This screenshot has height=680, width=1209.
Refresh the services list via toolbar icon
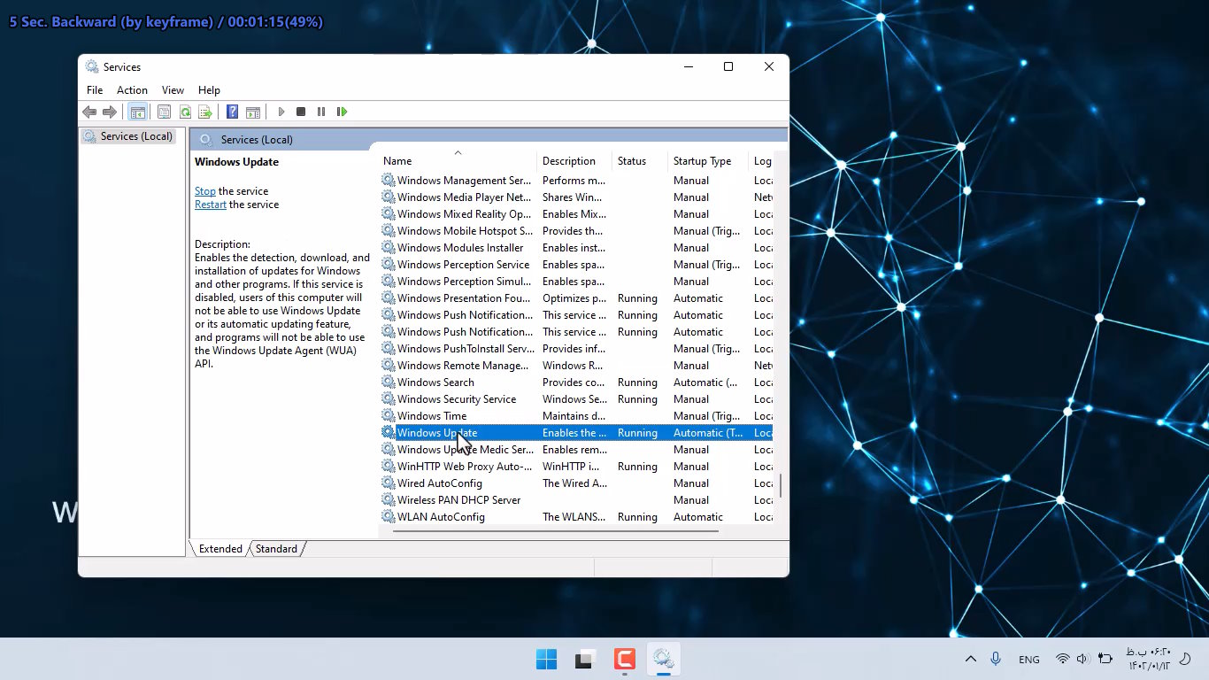tap(185, 112)
